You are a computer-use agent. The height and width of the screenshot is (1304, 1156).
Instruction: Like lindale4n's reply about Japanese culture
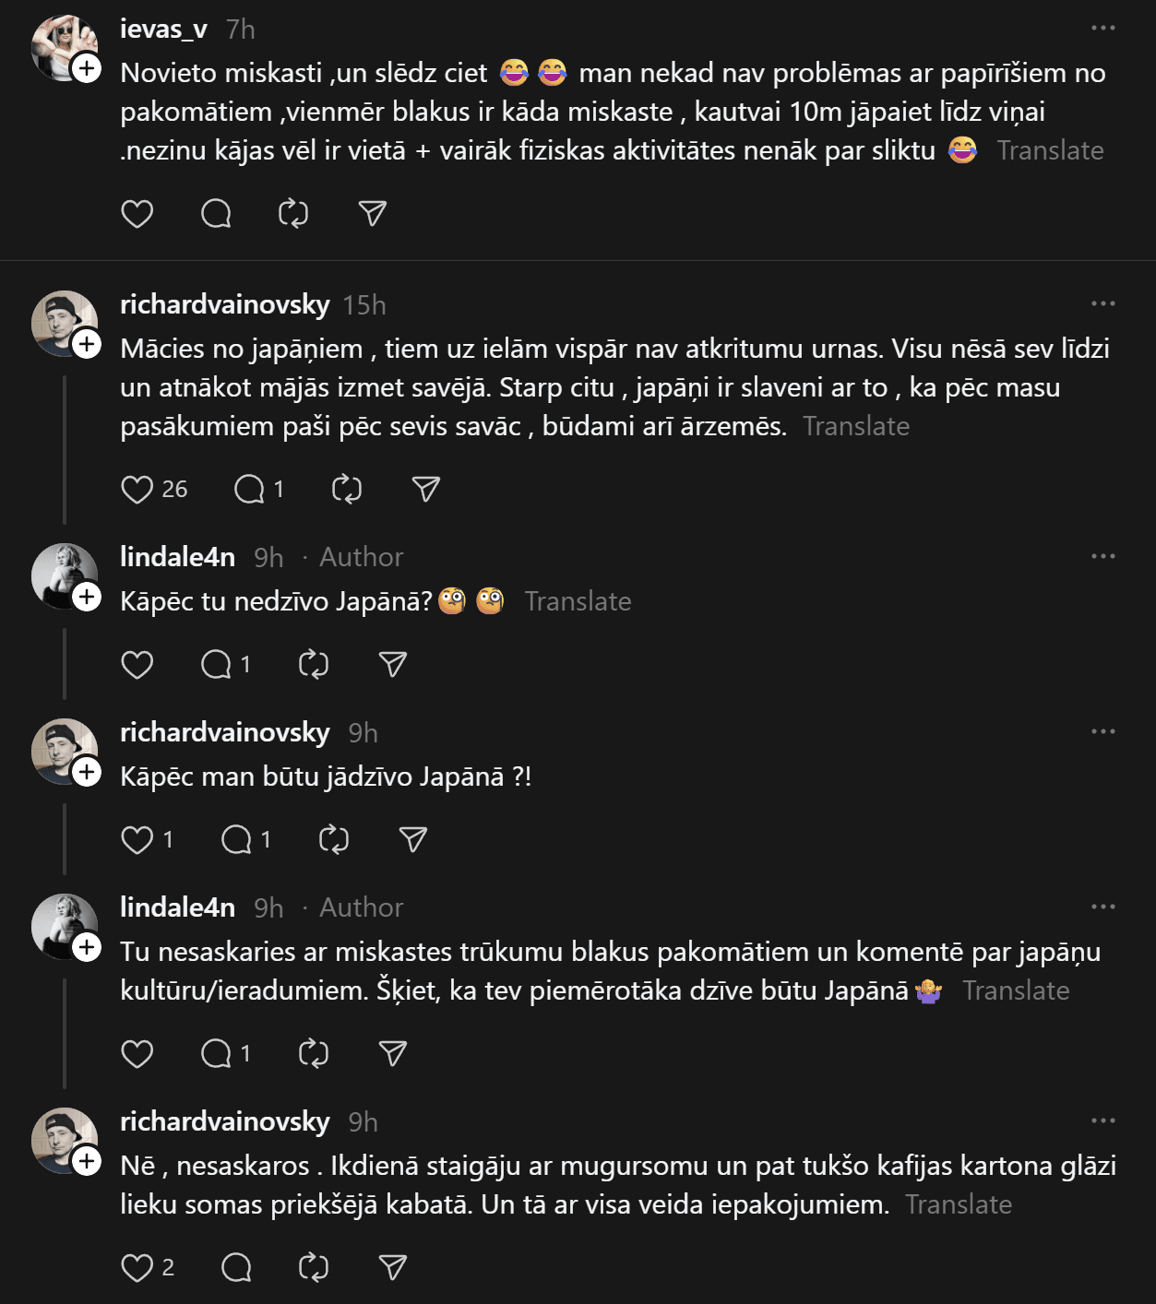[x=137, y=1054]
